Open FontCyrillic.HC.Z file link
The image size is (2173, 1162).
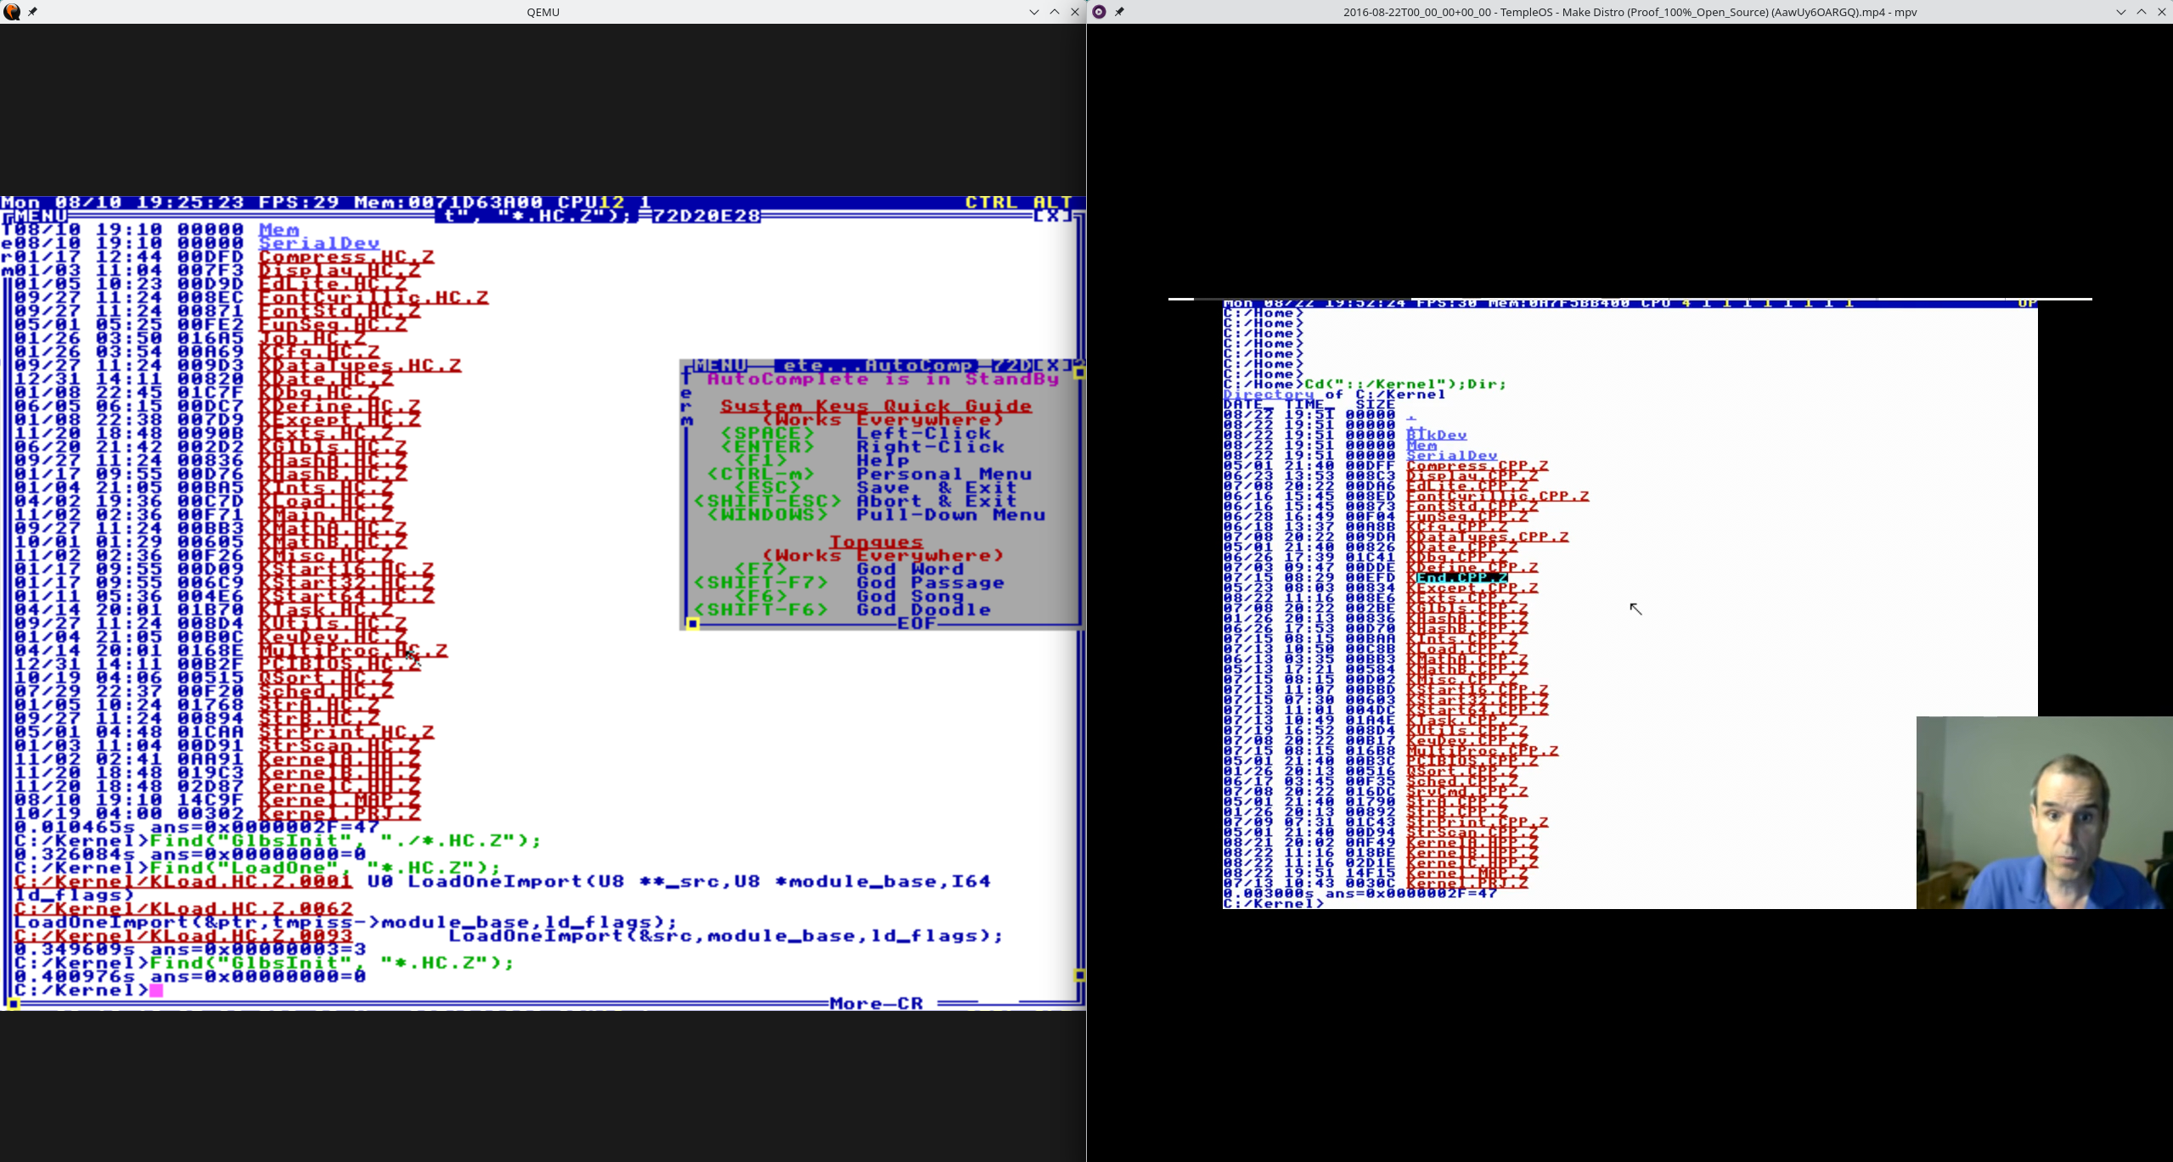pyautogui.click(x=374, y=298)
